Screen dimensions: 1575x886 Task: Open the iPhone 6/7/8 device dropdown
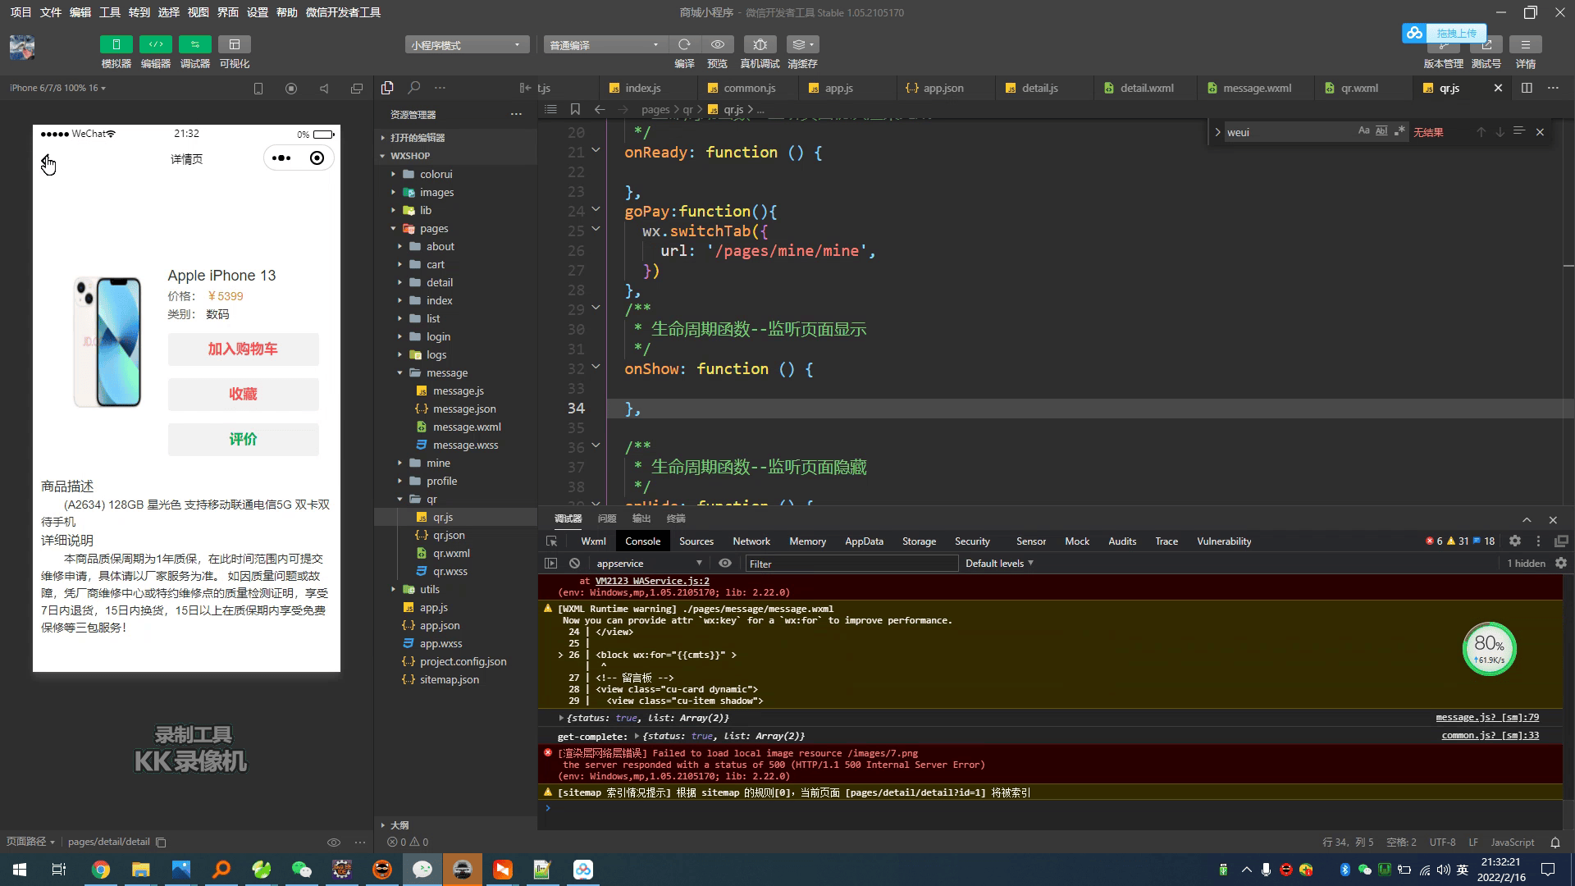57,88
